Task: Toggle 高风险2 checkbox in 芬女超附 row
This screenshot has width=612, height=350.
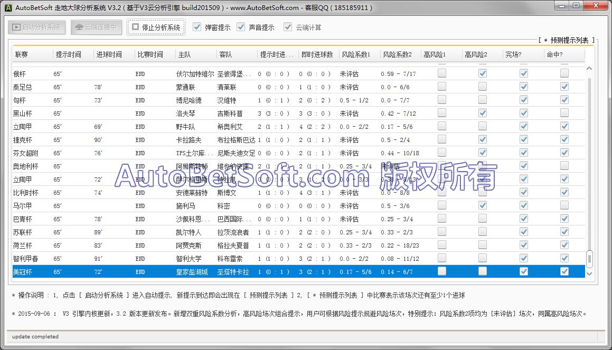Action: click(x=483, y=153)
